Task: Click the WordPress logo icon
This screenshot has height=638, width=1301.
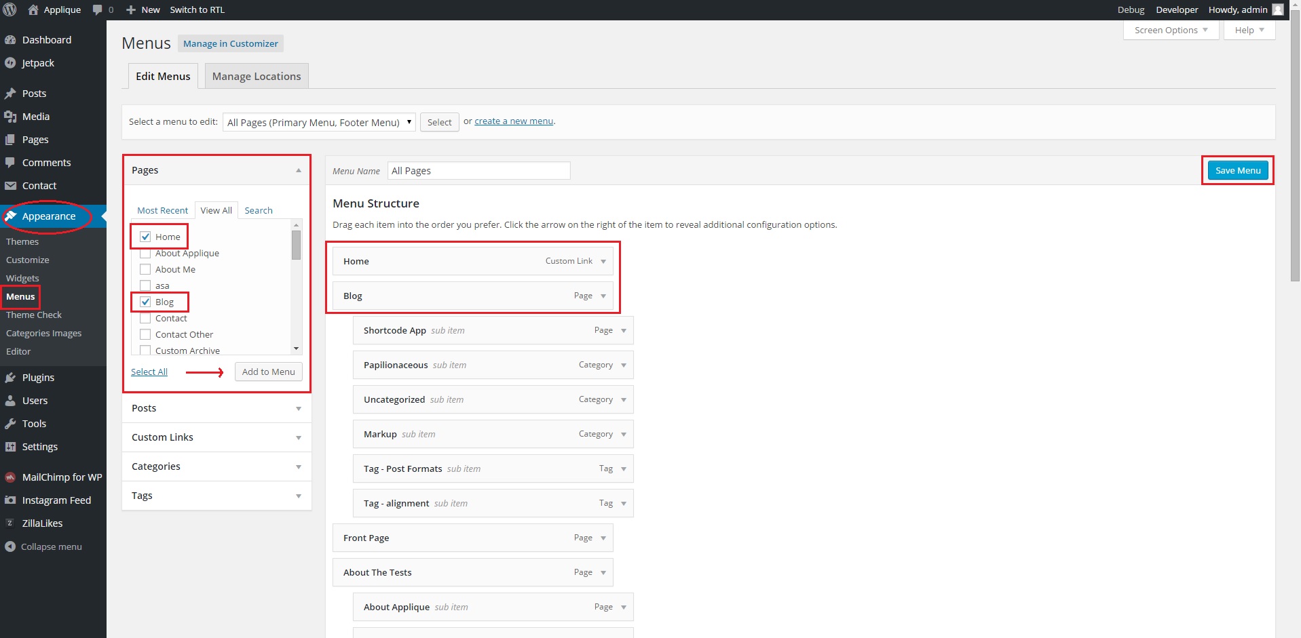Action: pyautogui.click(x=10, y=9)
